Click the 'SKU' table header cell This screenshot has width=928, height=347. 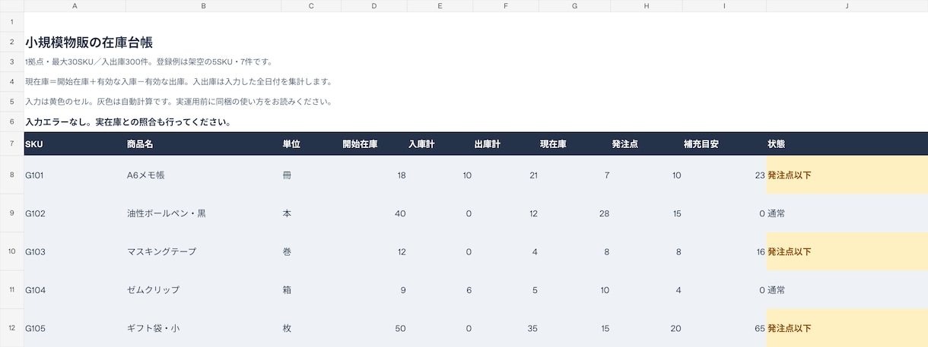75,144
